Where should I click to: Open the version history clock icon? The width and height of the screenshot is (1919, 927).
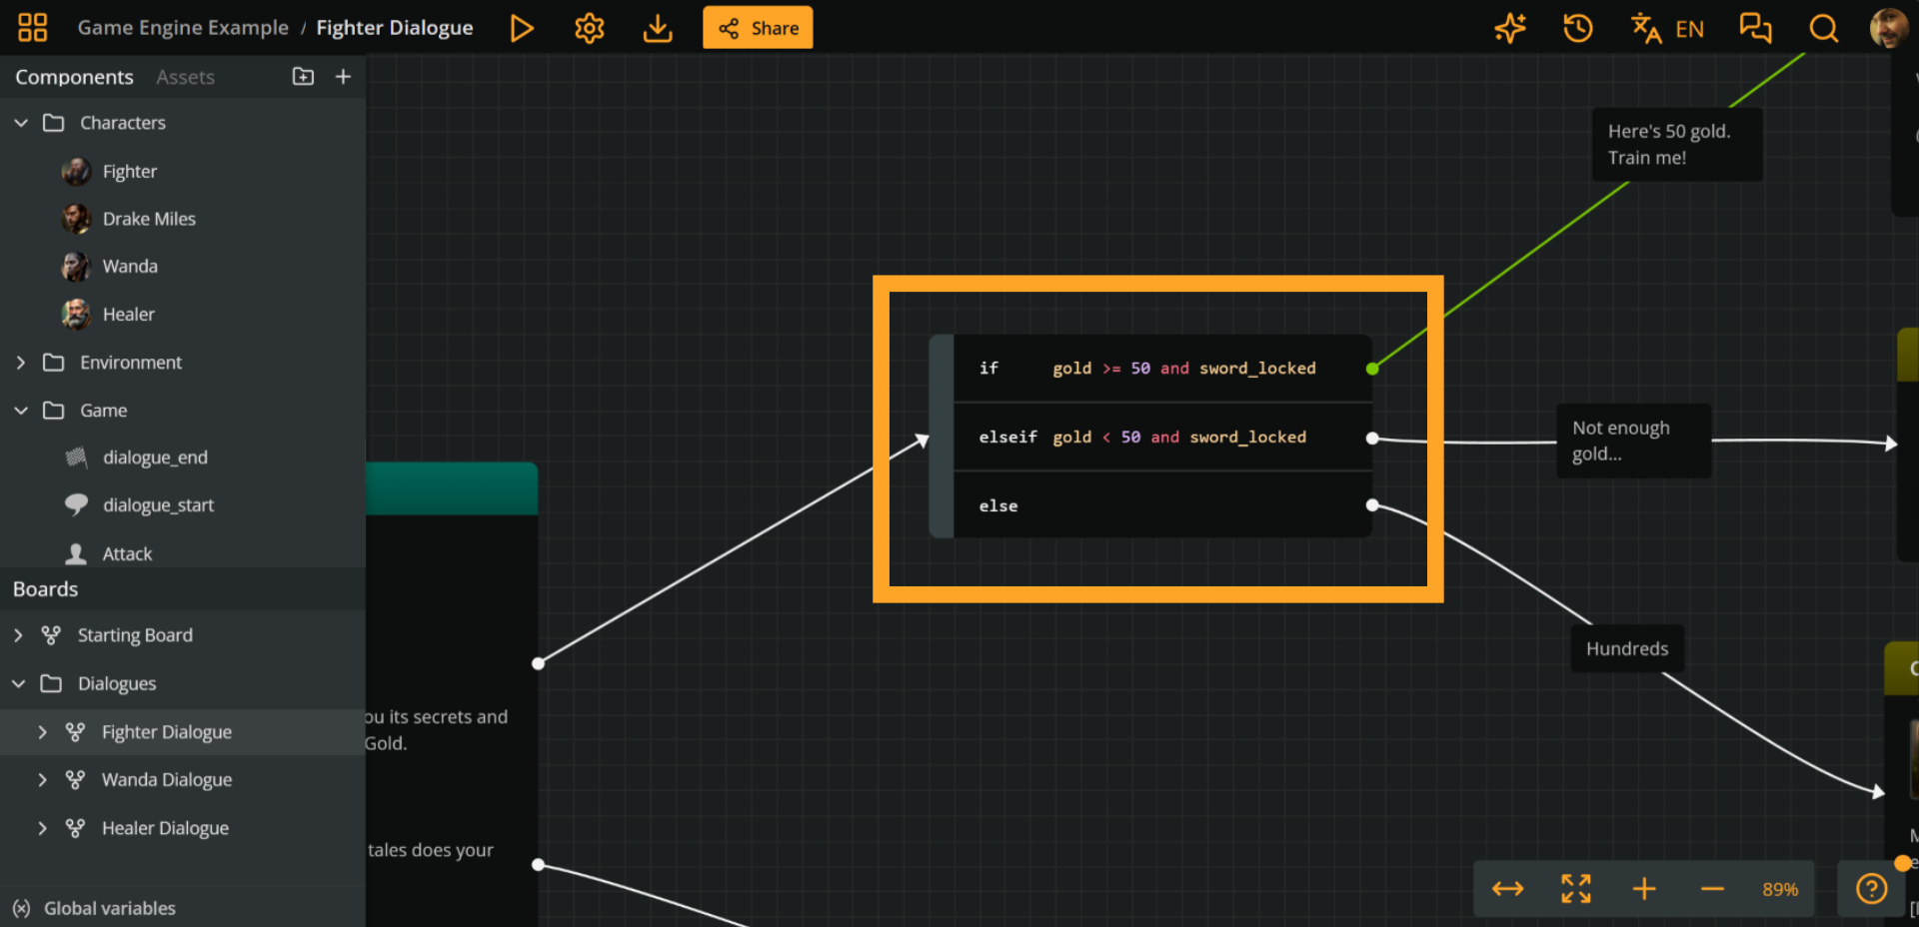pyautogui.click(x=1578, y=28)
